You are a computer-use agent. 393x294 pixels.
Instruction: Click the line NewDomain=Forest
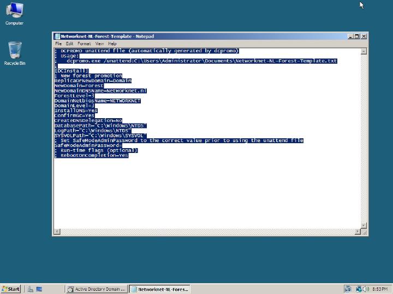click(x=79, y=86)
